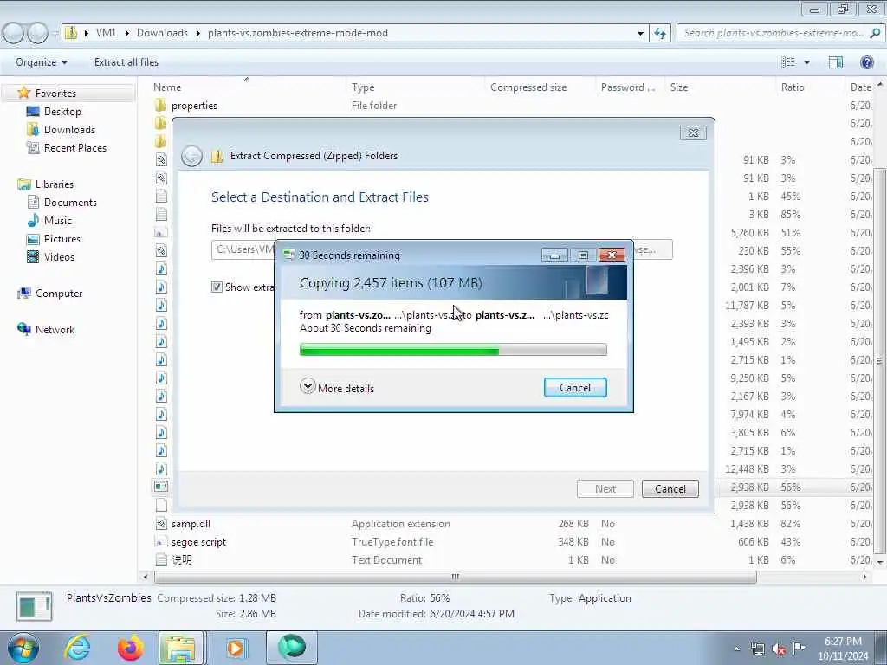
Task: Open the network status tray icon
Action: coord(757,649)
